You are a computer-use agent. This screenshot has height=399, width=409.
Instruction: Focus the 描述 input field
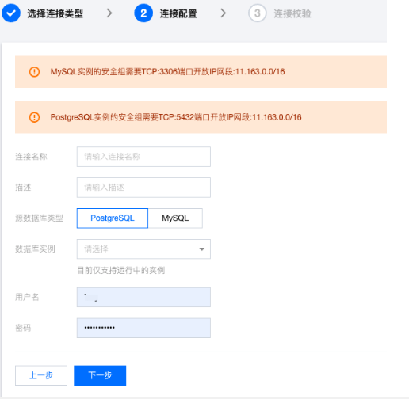click(143, 188)
